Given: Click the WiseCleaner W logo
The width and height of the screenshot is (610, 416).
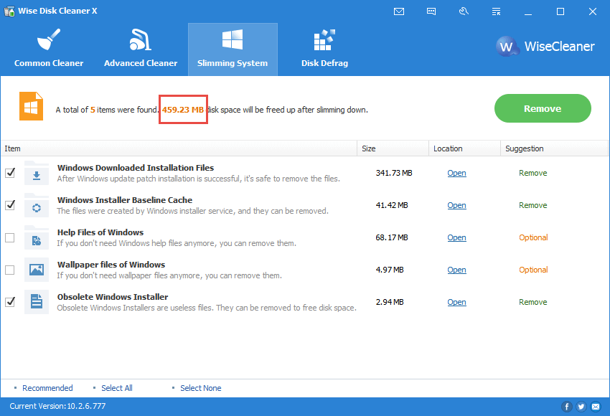Looking at the screenshot, I should coord(507,47).
